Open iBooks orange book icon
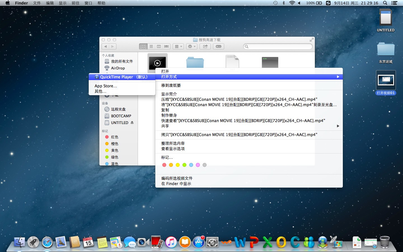403x252 pixels. [x=185, y=242]
